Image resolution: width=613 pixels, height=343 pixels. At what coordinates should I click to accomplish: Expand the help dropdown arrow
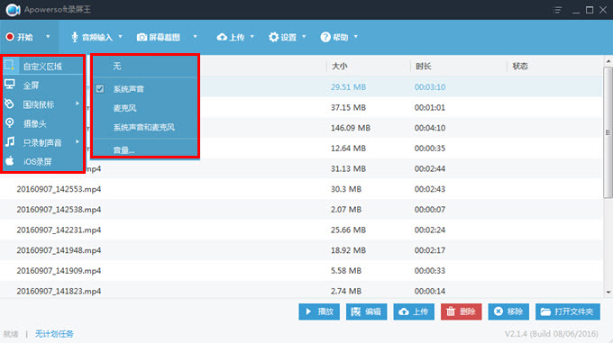(356, 37)
